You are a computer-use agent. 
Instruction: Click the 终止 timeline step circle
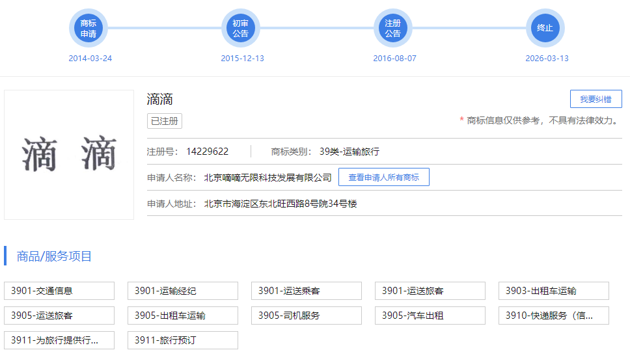[x=545, y=28]
